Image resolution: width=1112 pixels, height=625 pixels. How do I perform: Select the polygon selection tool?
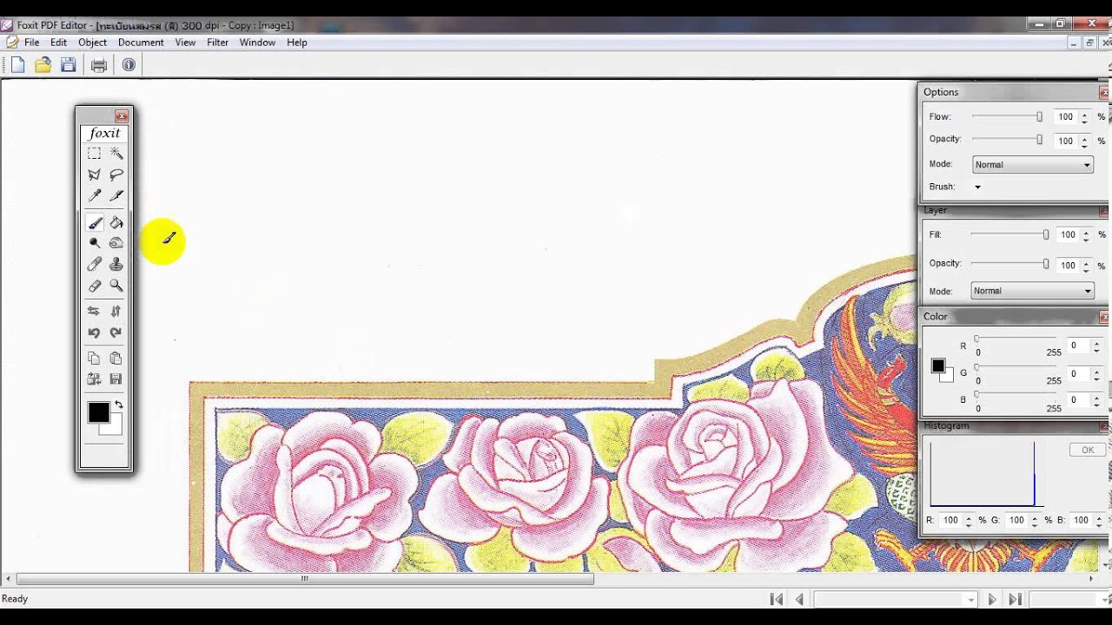click(94, 174)
